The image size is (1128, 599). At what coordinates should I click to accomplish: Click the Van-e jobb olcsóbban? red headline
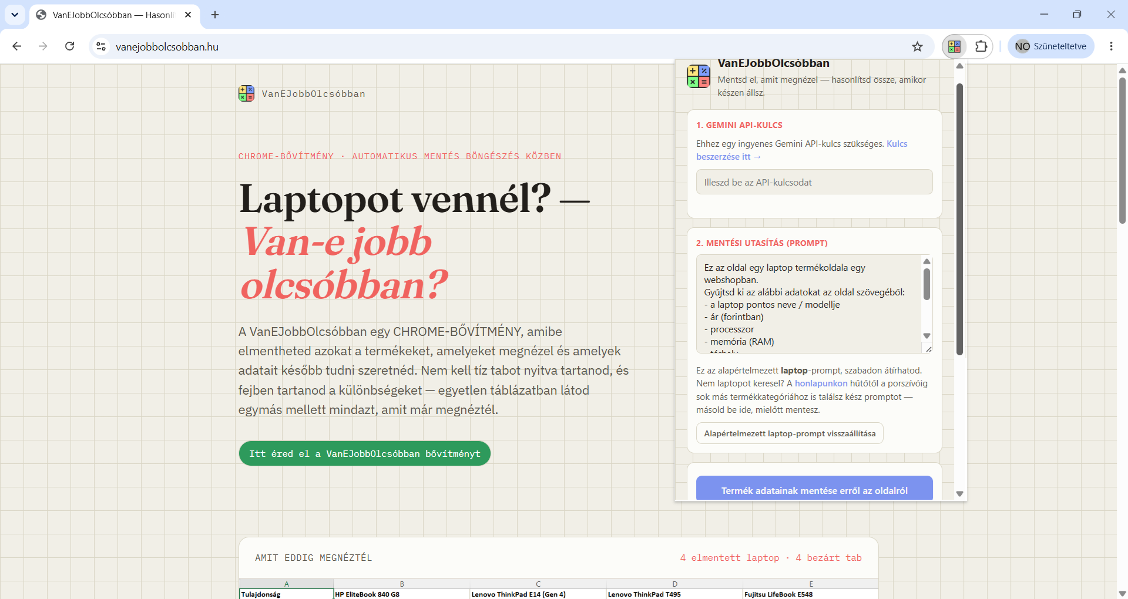[344, 263]
